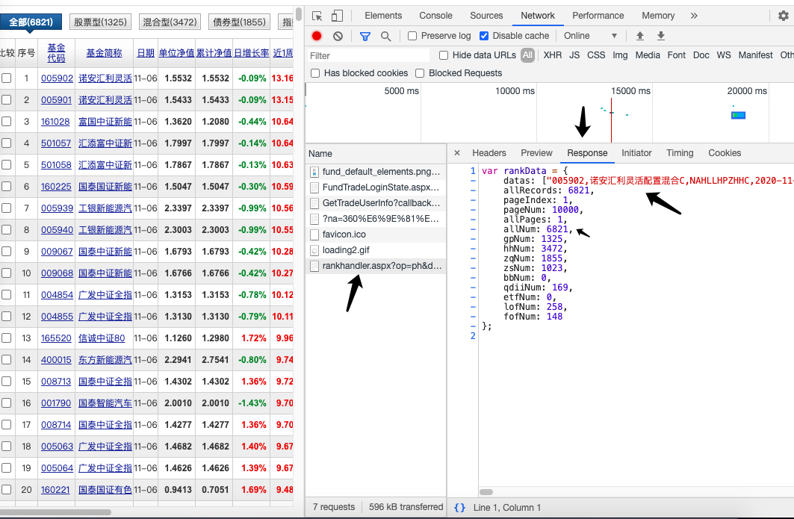Show the 债券型(1855) fund category
794x519 pixels.
(239, 22)
